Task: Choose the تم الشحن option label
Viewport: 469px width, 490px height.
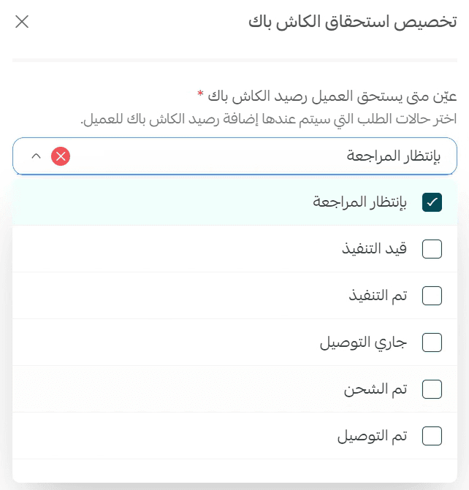Action: (375, 389)
